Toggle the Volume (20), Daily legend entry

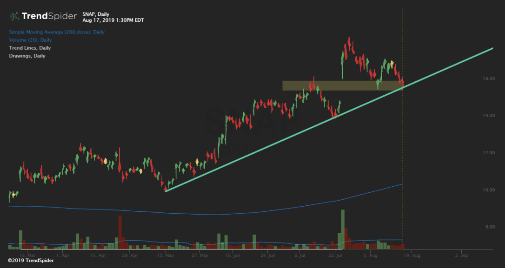click(30, 40)
